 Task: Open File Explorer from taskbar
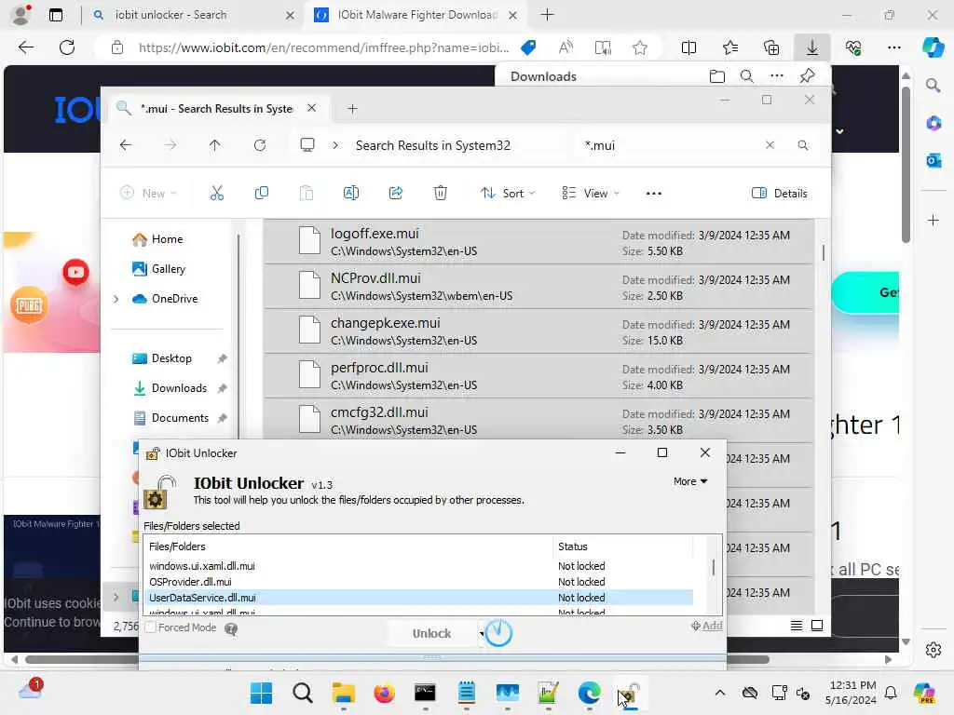pyautogui.click(x=343, y=693)
